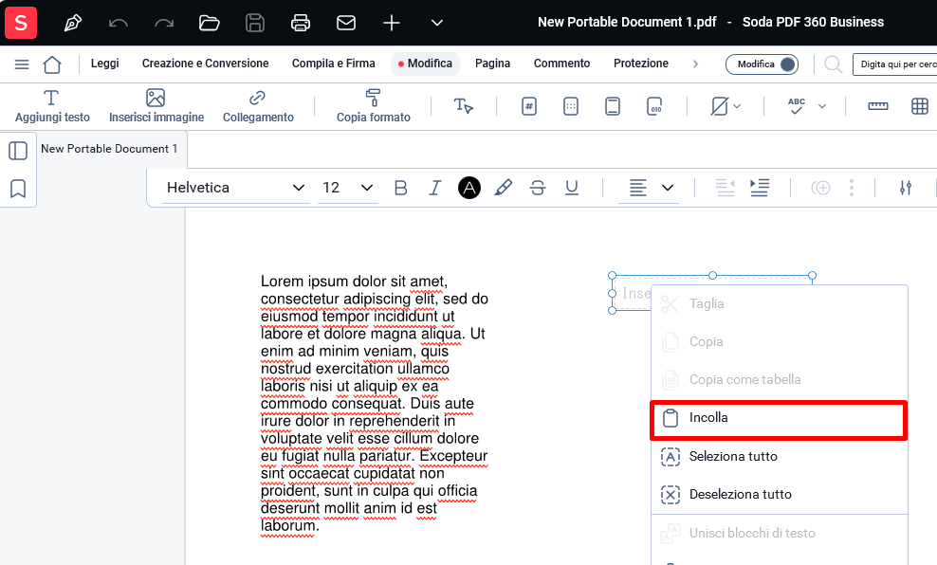The width and height of the screenshot is (937, 565).
Task: Open the spell check dropdown arrow
Action: [822, 106]
